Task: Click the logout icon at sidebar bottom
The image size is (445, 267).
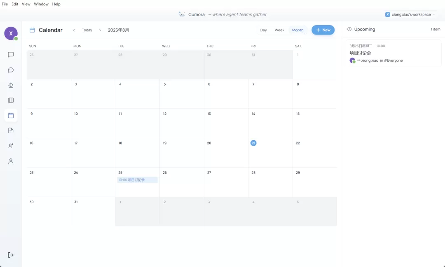Action: 11,255
